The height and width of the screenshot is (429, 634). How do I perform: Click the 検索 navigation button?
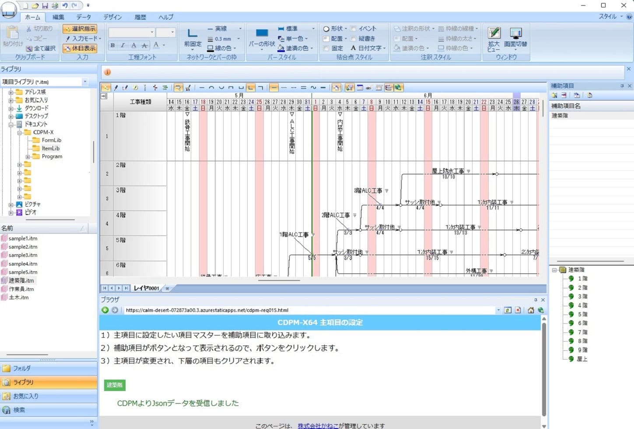(49, 410)
